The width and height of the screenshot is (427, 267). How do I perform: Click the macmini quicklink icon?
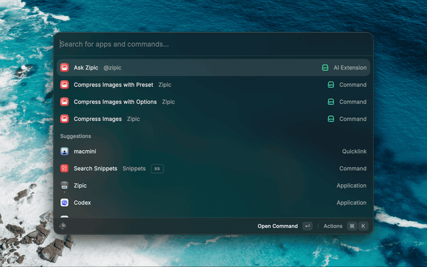(65, 152)
